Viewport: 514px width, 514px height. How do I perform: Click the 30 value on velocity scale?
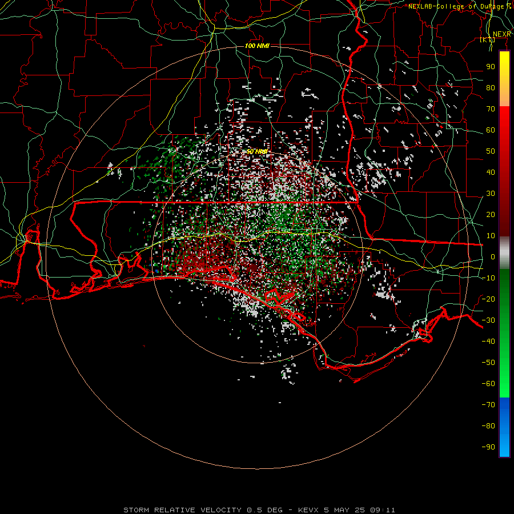pos(491,194)
